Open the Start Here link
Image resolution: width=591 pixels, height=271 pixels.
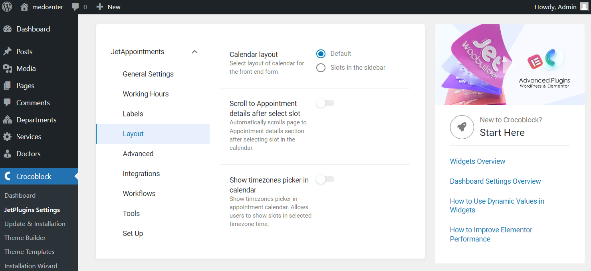pos(502,133)
